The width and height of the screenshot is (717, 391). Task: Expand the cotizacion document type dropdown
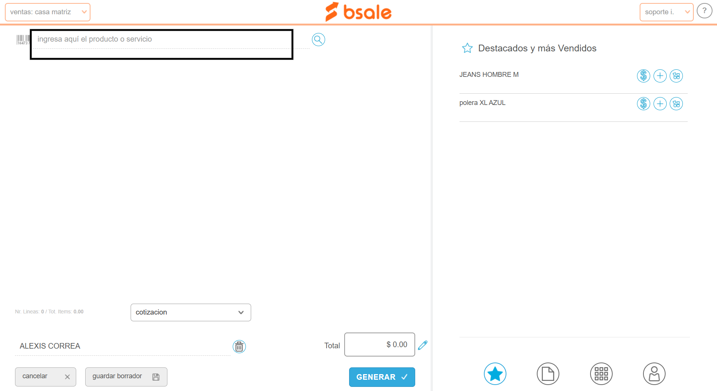[x=191, y=312]
